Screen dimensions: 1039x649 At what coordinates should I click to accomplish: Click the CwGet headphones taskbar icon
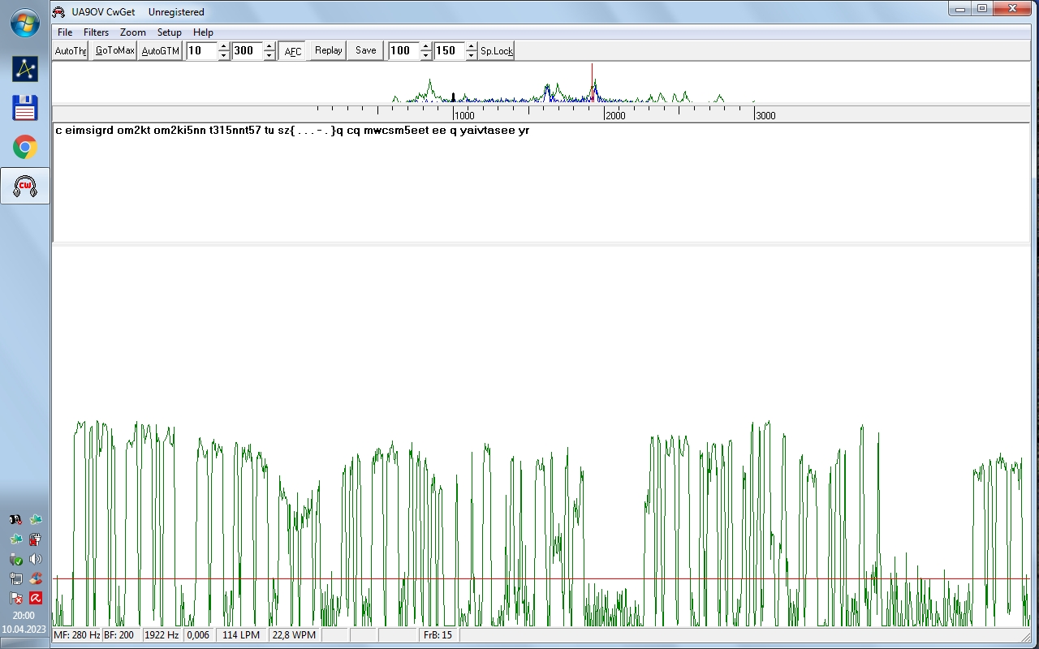(x=24, y=187)
